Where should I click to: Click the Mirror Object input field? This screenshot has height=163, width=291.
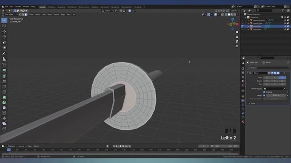[273, 89]
